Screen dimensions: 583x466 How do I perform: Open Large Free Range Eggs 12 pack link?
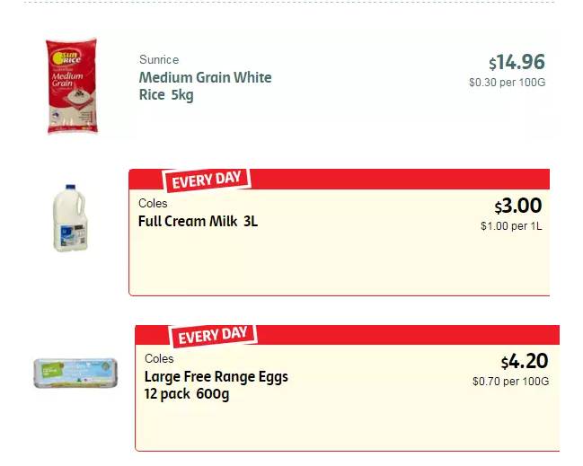point(216,385)
